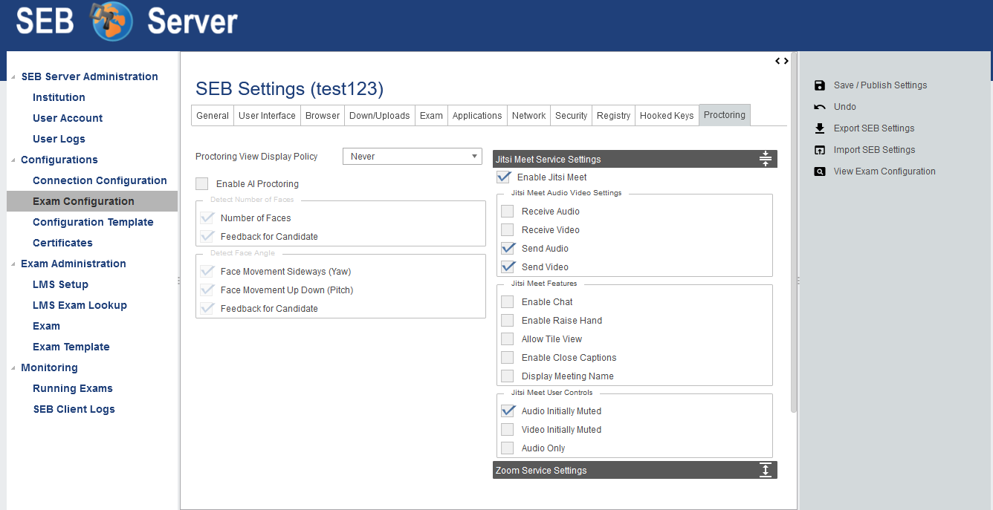Click the View Exam Configuration magnifier icon
This screenshot has height=510, width=993.
820,171
